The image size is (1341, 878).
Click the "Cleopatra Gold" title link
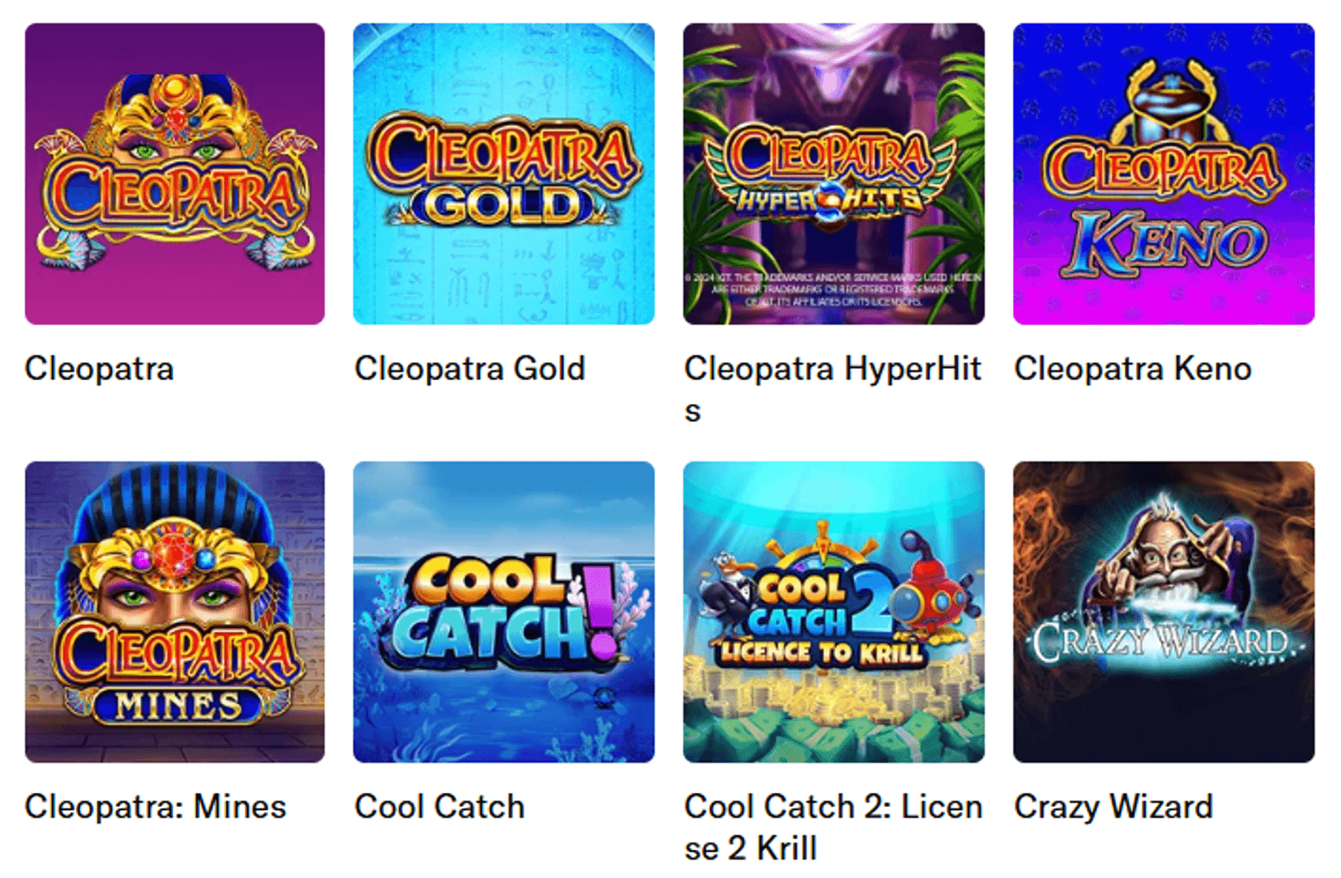tap(469, 368)
